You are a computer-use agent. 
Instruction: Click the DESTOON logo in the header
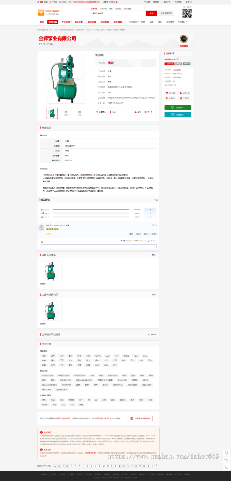point(49,13)
